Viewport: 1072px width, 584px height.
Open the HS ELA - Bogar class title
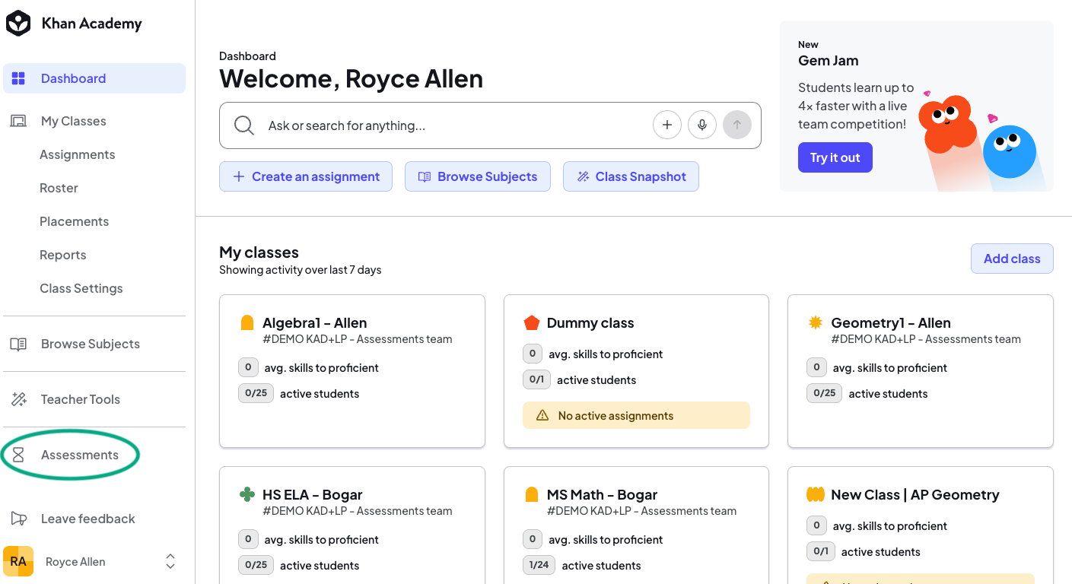click(x=313, y=495)
